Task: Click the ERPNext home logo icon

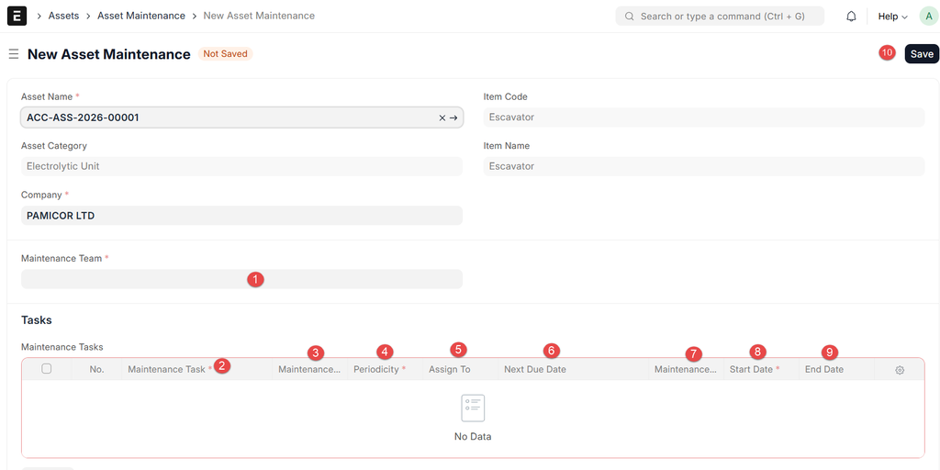Action: coord(17,16)
